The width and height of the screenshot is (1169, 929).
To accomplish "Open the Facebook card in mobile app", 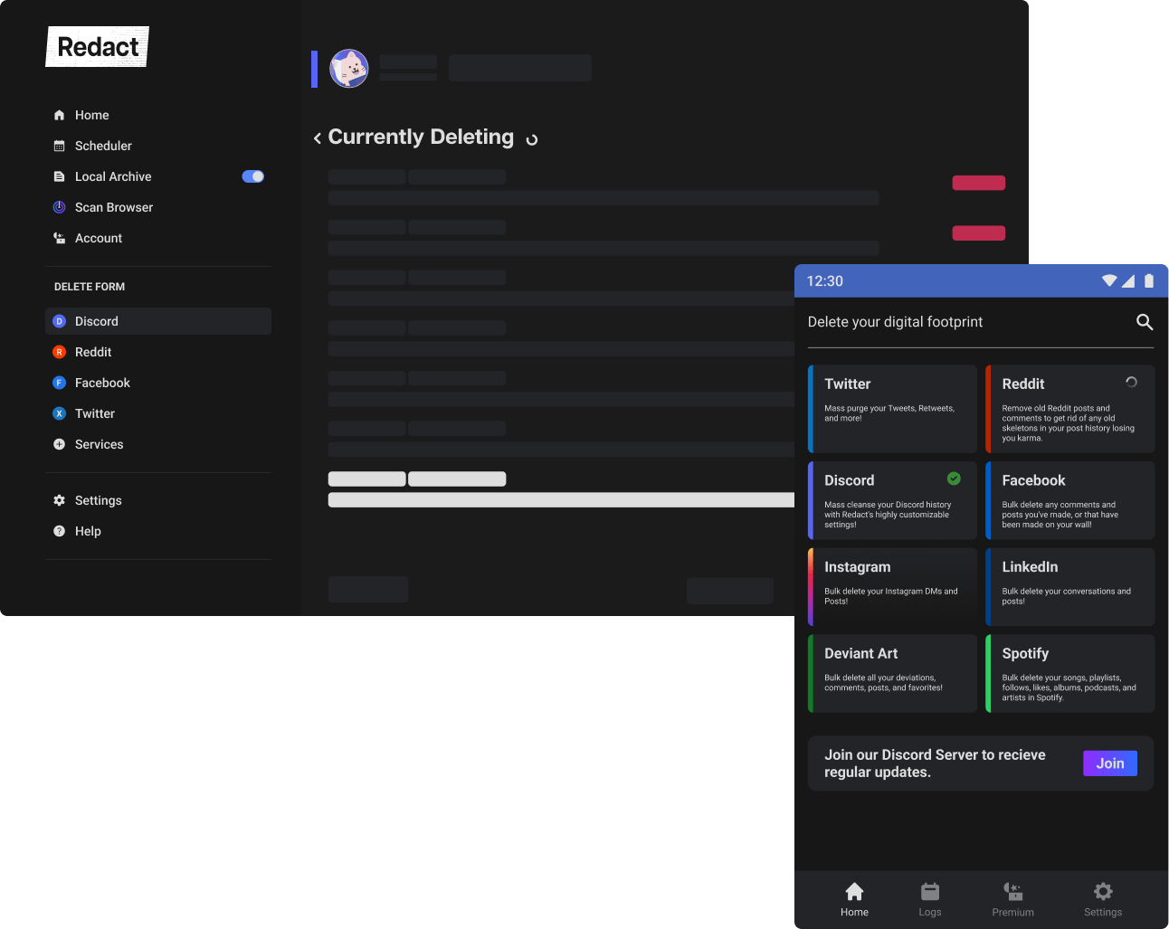I will [1070, 500].
